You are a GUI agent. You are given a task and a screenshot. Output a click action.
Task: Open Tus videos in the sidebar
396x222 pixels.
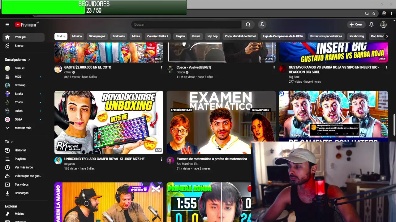[x=24, y=184]
